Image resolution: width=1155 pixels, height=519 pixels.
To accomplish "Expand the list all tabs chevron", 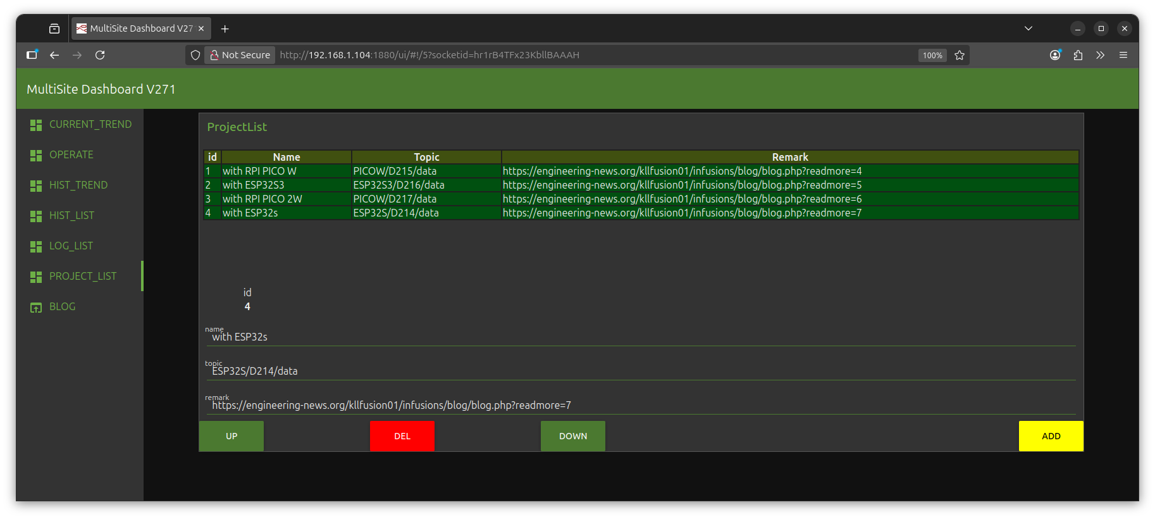I will pos(1028,28).
